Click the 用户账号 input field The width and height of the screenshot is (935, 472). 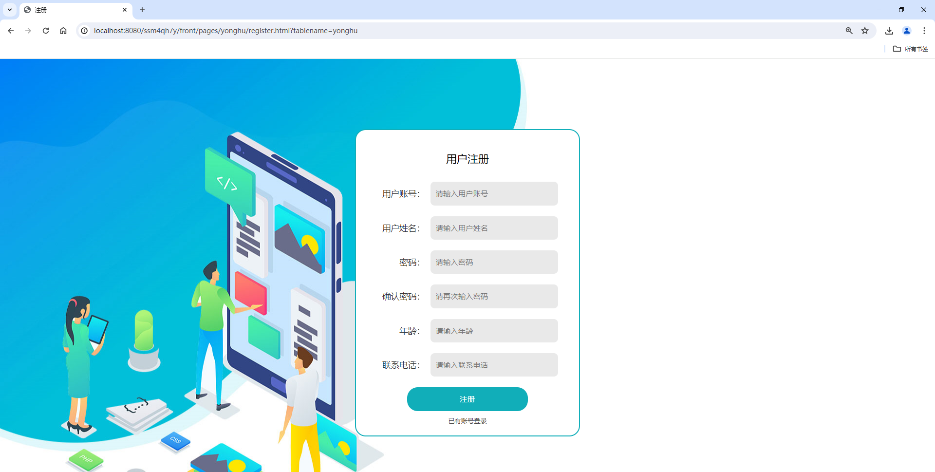[493, 193]
